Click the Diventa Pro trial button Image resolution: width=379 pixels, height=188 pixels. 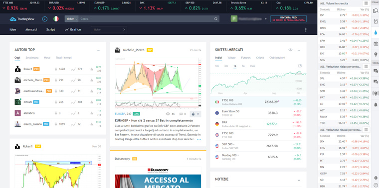click(288, 19)
